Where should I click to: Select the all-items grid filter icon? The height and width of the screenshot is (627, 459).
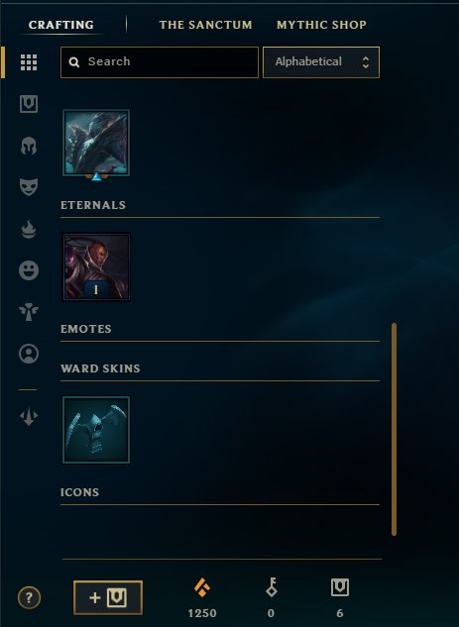pos(29,62)
